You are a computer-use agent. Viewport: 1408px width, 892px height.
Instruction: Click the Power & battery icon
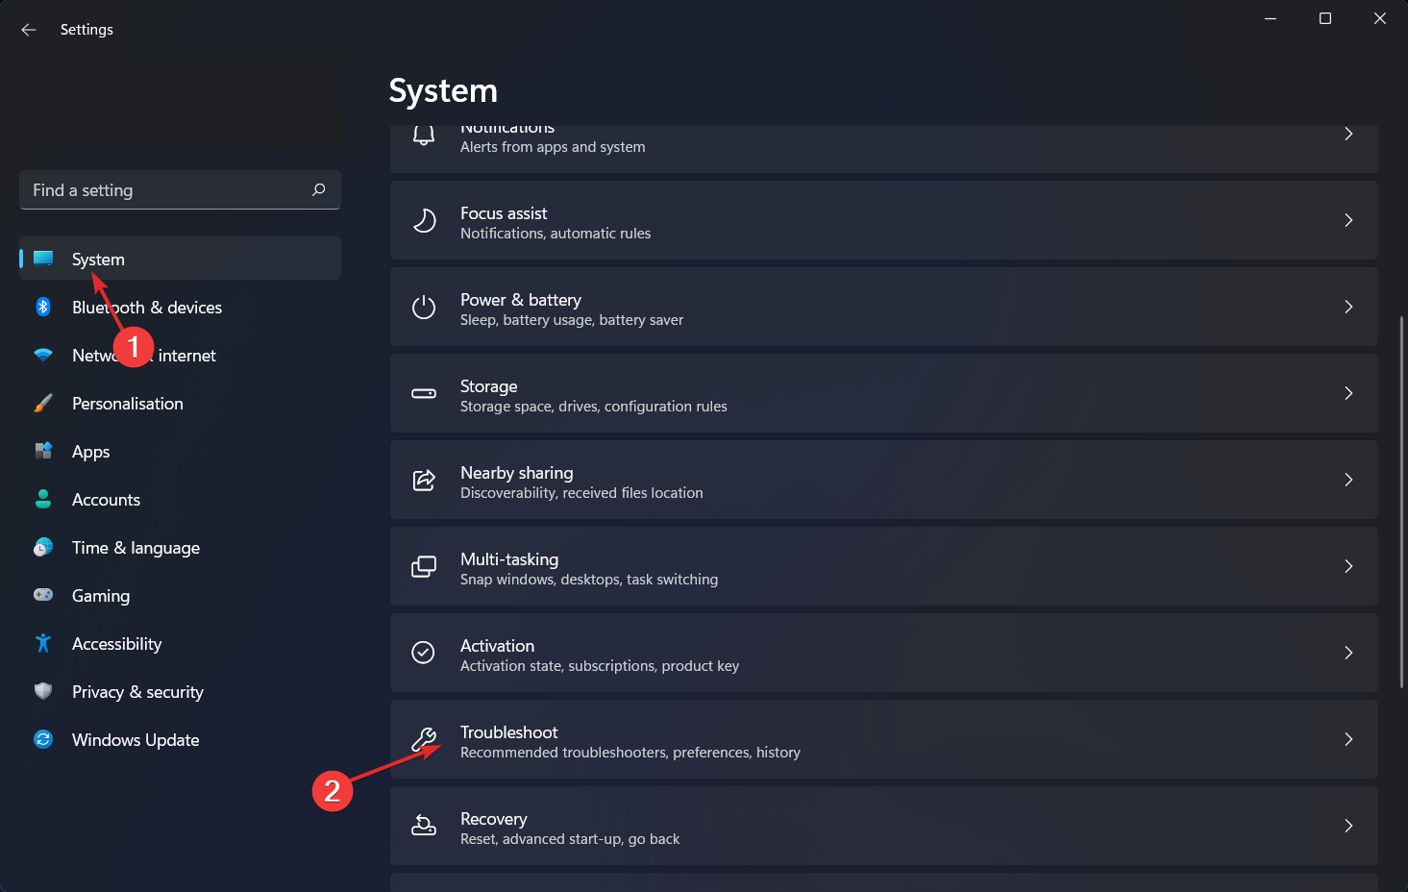pyautogui.click(x=424, y=308)
